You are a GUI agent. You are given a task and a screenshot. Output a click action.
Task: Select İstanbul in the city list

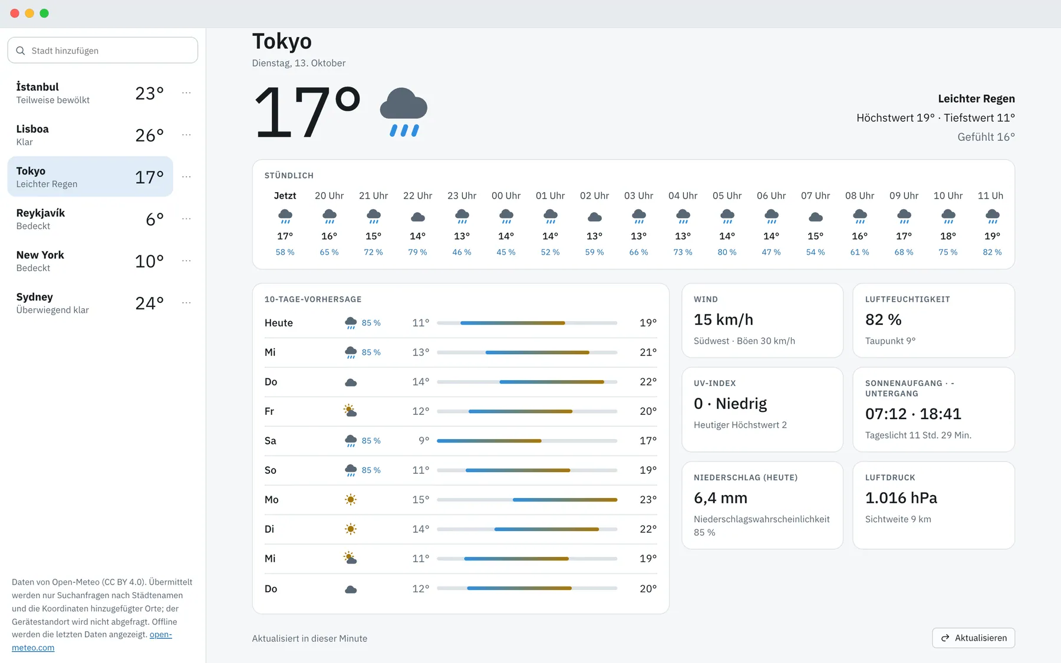point(90,93)
